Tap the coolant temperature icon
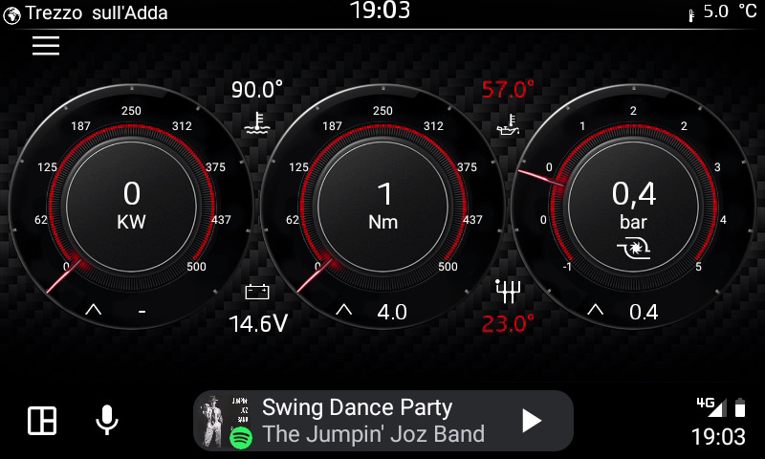This screenshot has width=765, height=459. pos(256,123)
